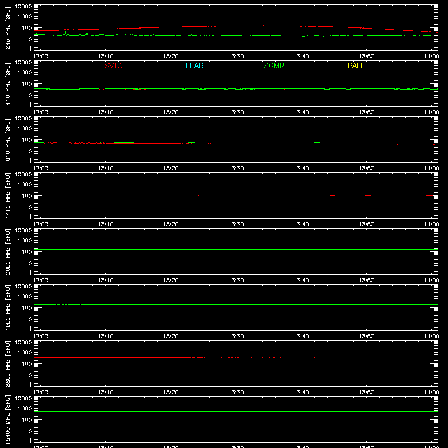Click the 13:20 tick label below 4995 MHz plot
This screenshot has width=448, height=448.
171,337
